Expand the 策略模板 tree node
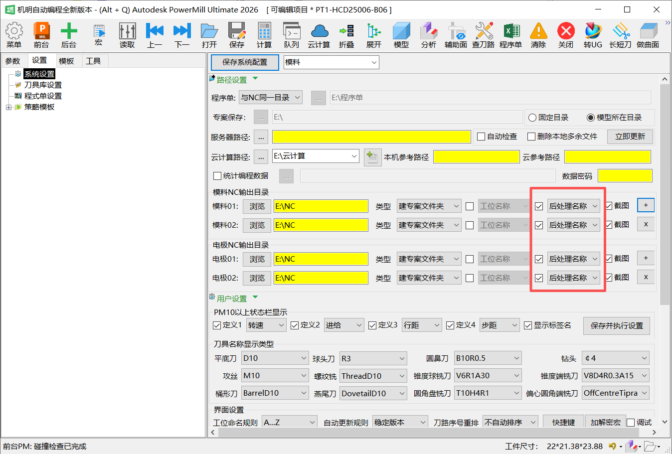672x454 pixels. 8,107
